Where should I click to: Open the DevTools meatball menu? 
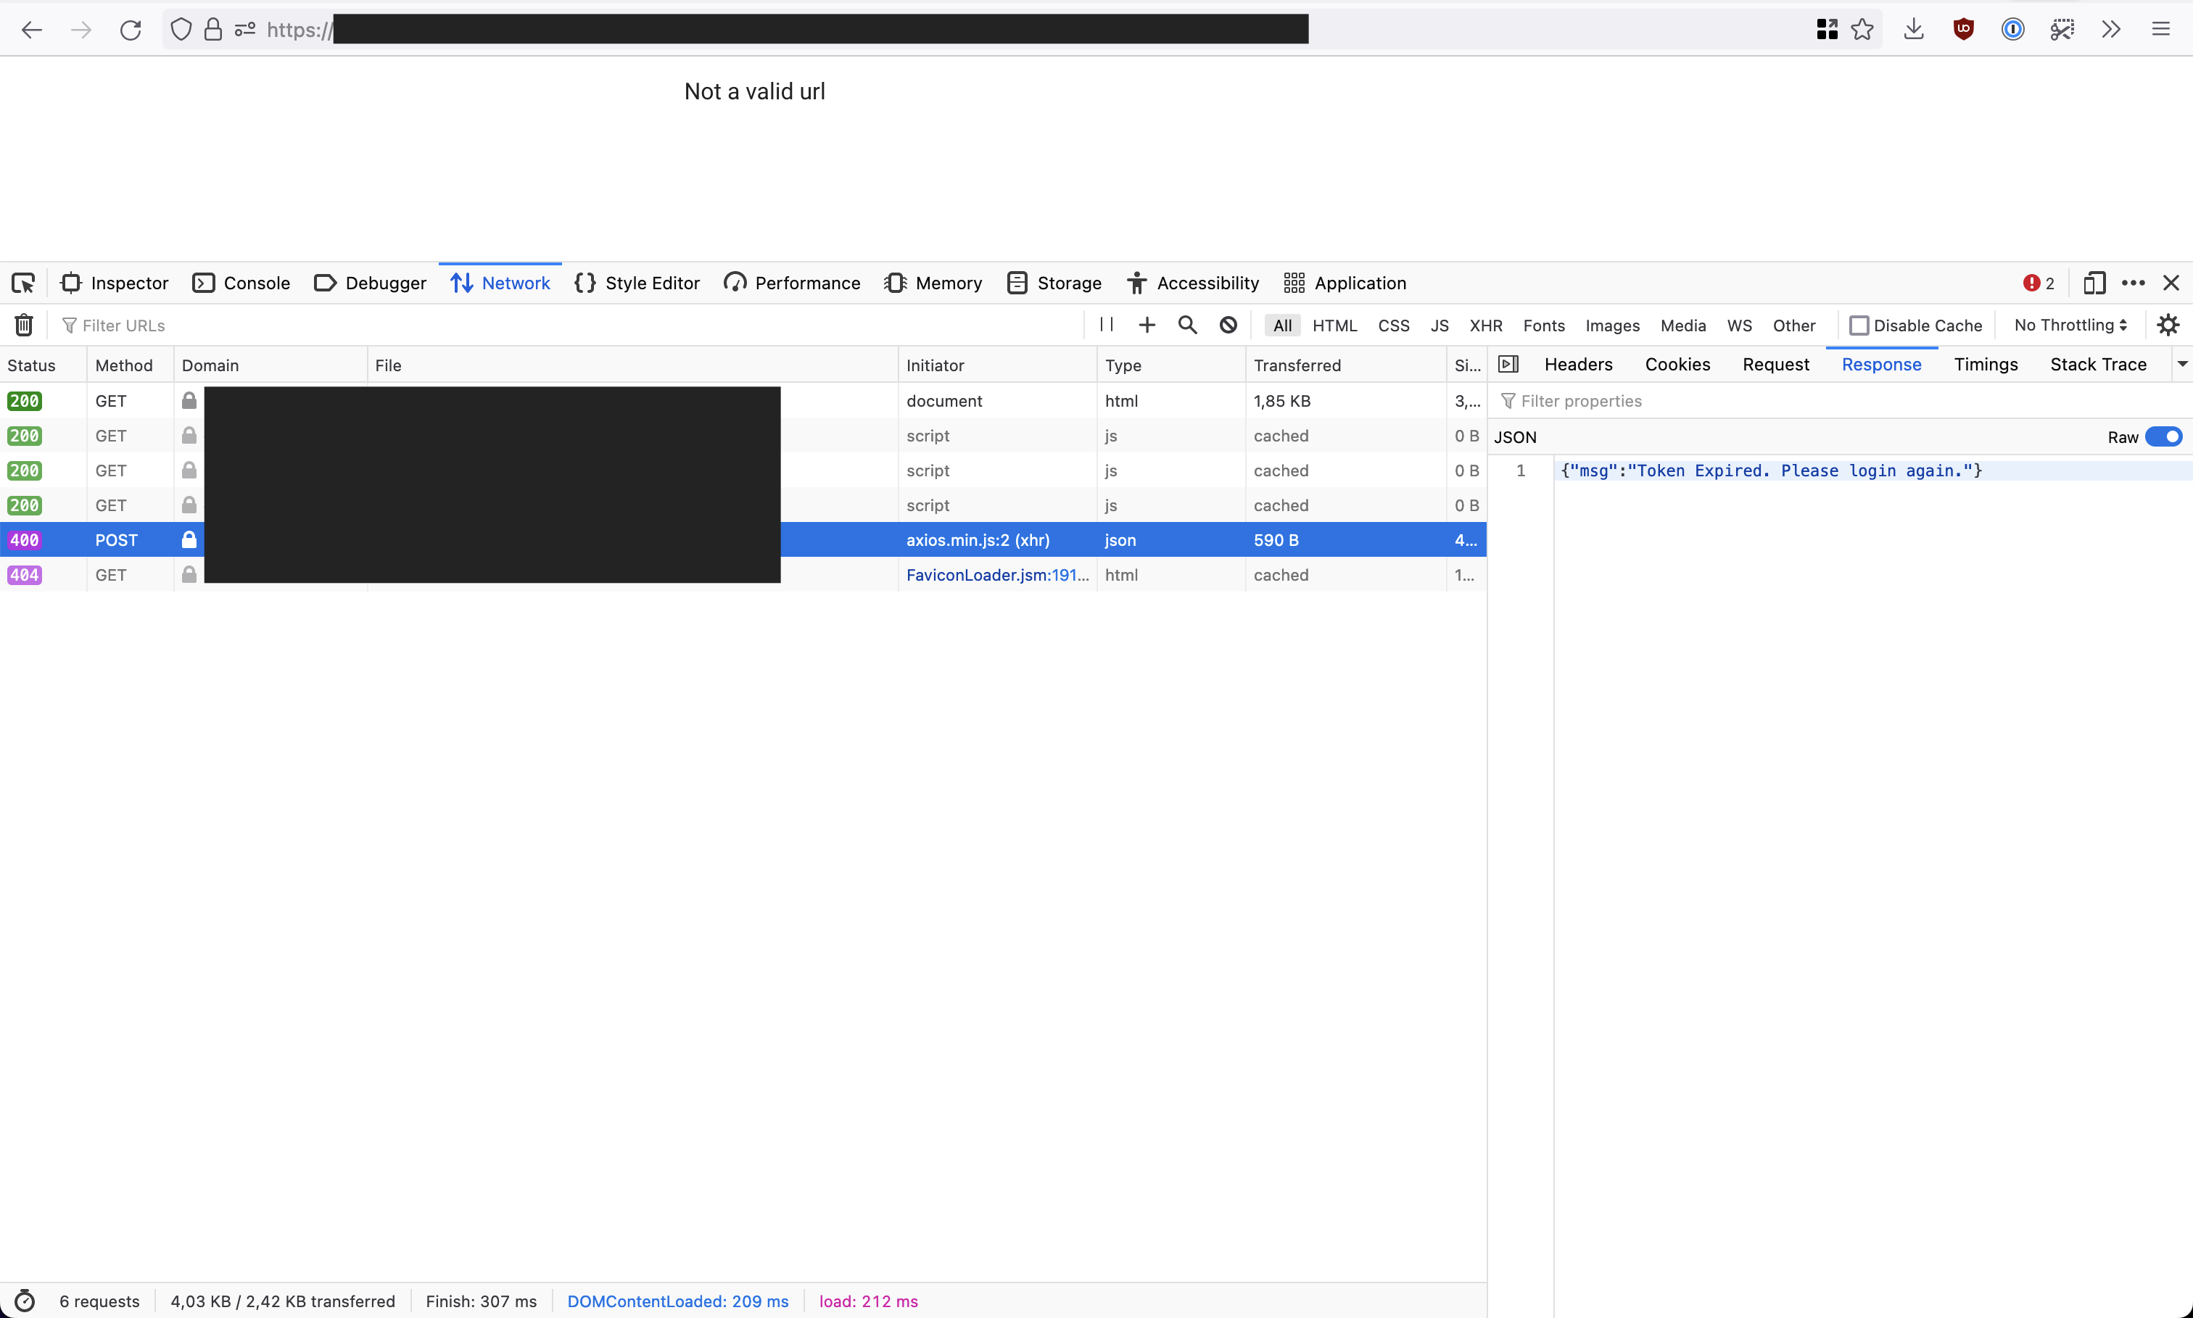pyautogui.click(x=2135, y=283)
